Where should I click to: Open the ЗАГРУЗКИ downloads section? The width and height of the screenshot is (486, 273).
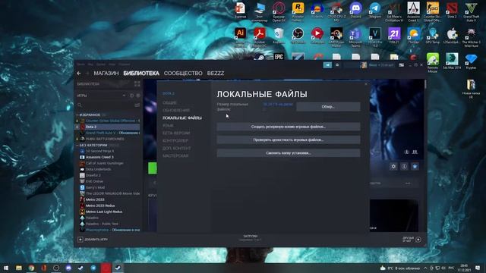tap(250, 237)
